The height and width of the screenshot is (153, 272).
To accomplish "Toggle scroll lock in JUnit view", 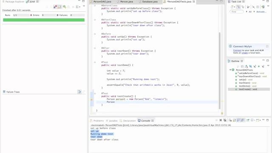I will [x=59, y=7].
